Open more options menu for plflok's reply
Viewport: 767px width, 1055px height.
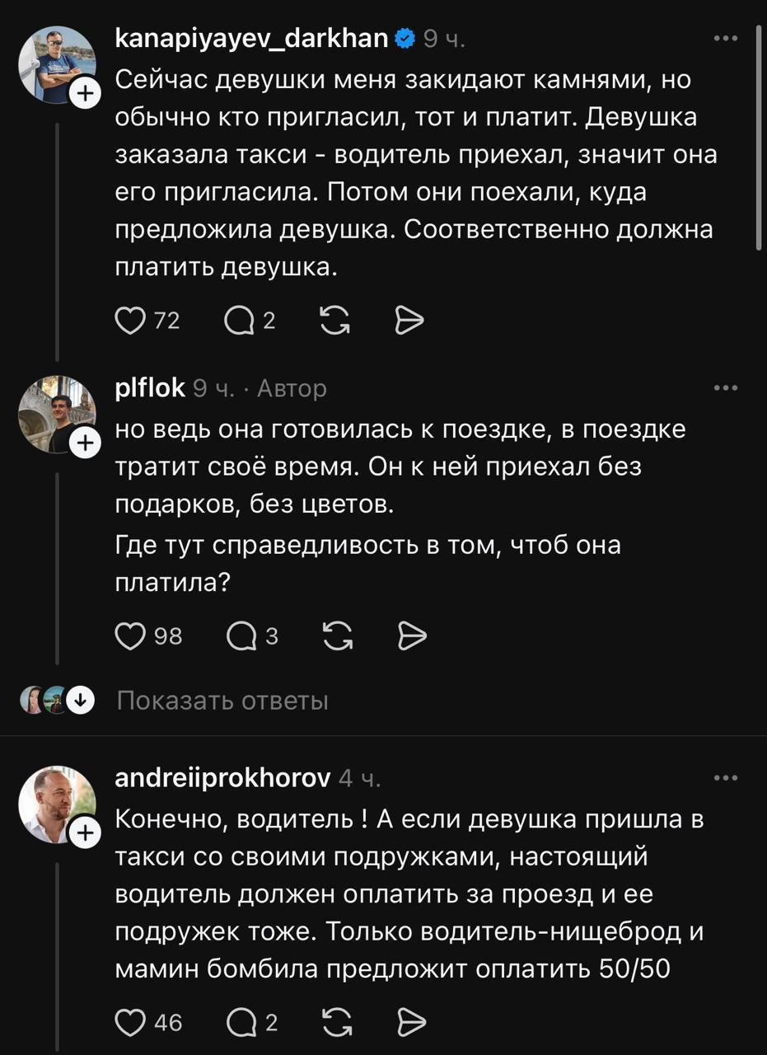point(725,388)
